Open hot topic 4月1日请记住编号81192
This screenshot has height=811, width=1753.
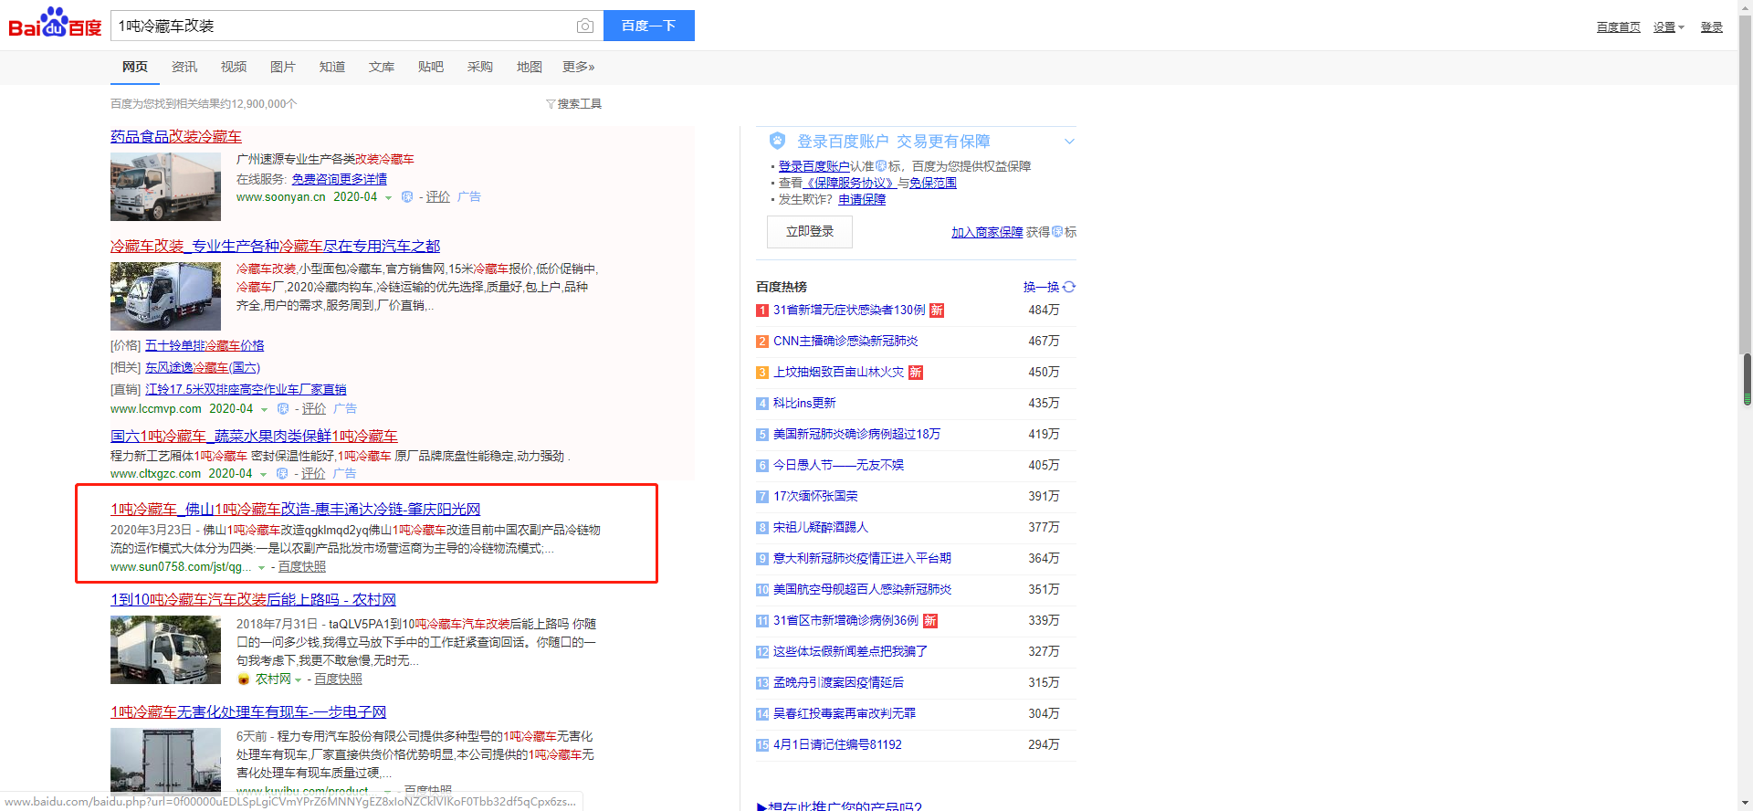837,745
